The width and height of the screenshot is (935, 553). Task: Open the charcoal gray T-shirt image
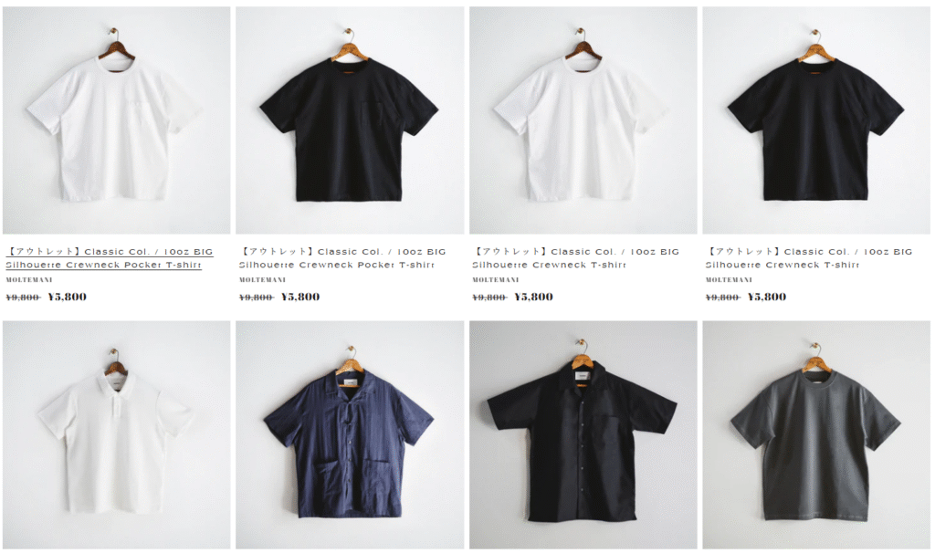pos(816,435)
